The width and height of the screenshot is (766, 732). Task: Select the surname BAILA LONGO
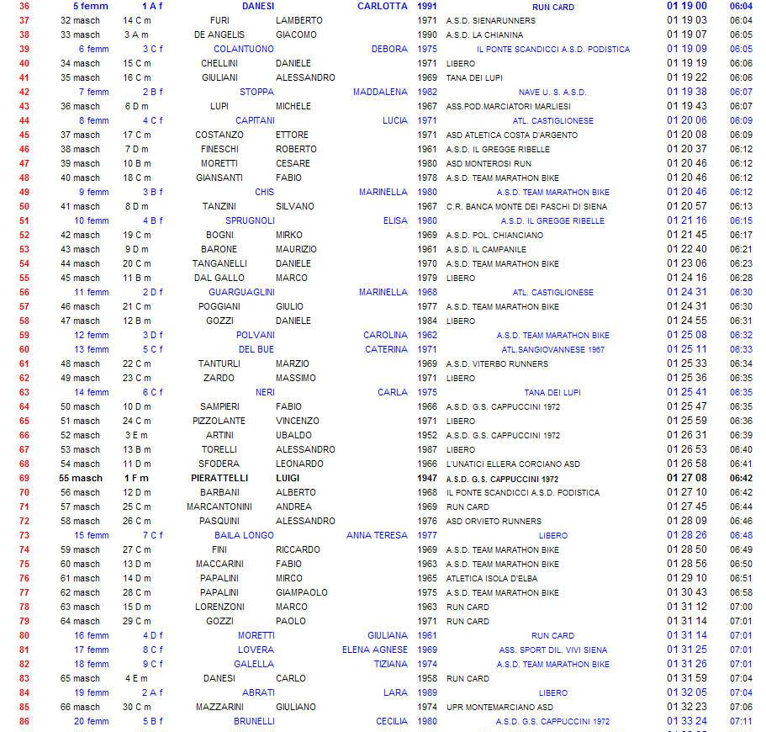tap(244, 535)
